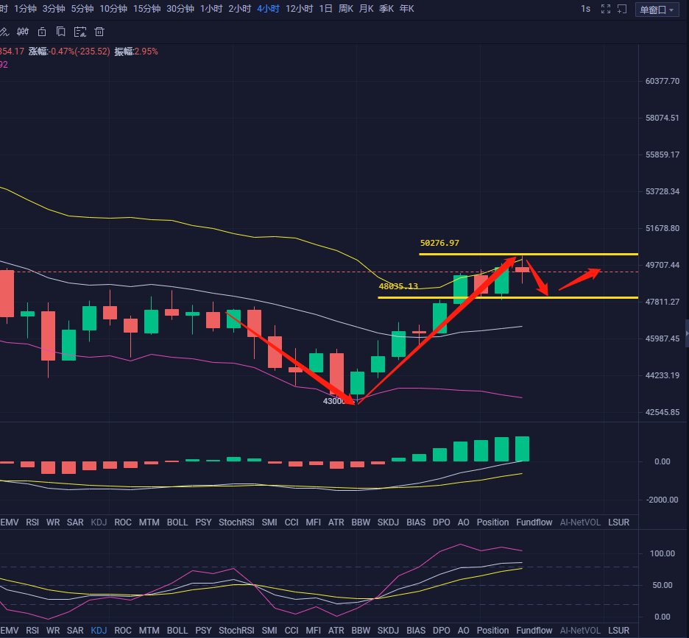The image size is (689, 638).
Task: Select PSY in the upper indicator row
Action: tap(203, 522)
